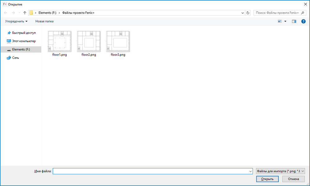Click the 'Отмена' button
This screenshot has width=310, height=186.
293,179
